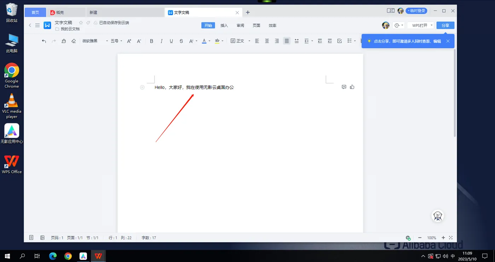Click the first page layout icon in status bar
This screenshot has height=262, width=495.
[x=31, y=238]
